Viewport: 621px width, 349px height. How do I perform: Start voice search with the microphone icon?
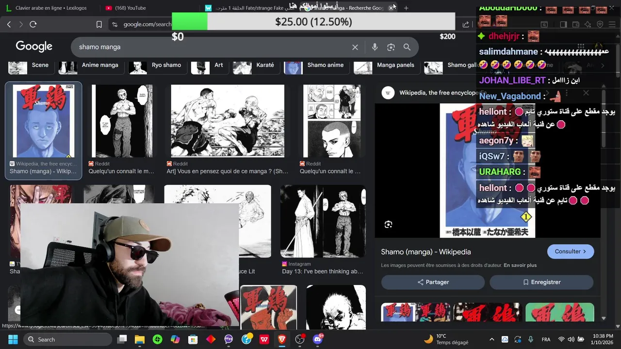click(x=375, y=47)
